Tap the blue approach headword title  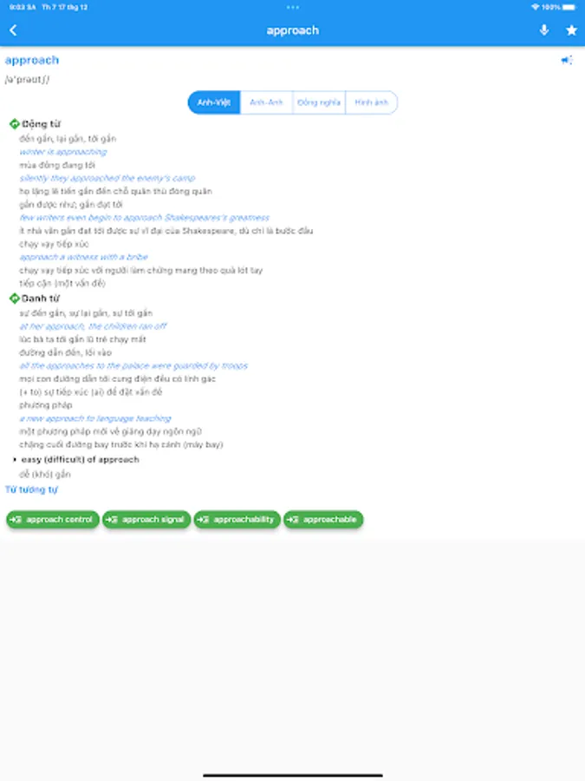pos(32,60)
